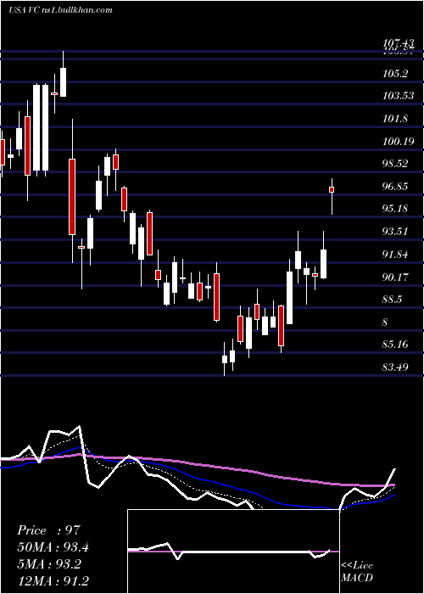Pick the 95.18 price label
Image resolution: width=424 pixels, height=594 pixels.
pyautogui.click(x=395, y=209)
